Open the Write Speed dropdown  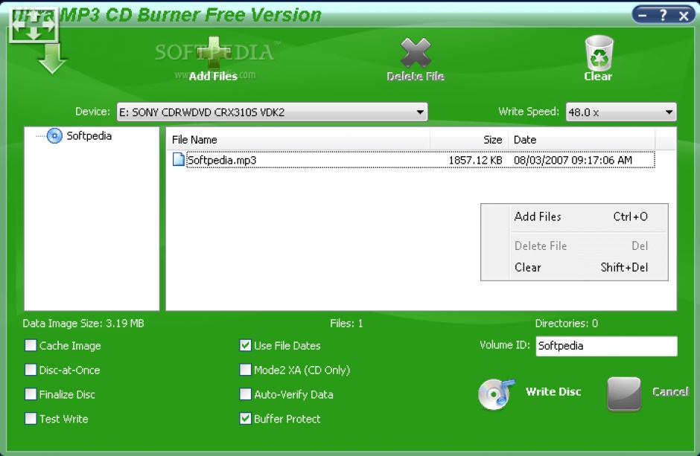click(x=621, y=112)
